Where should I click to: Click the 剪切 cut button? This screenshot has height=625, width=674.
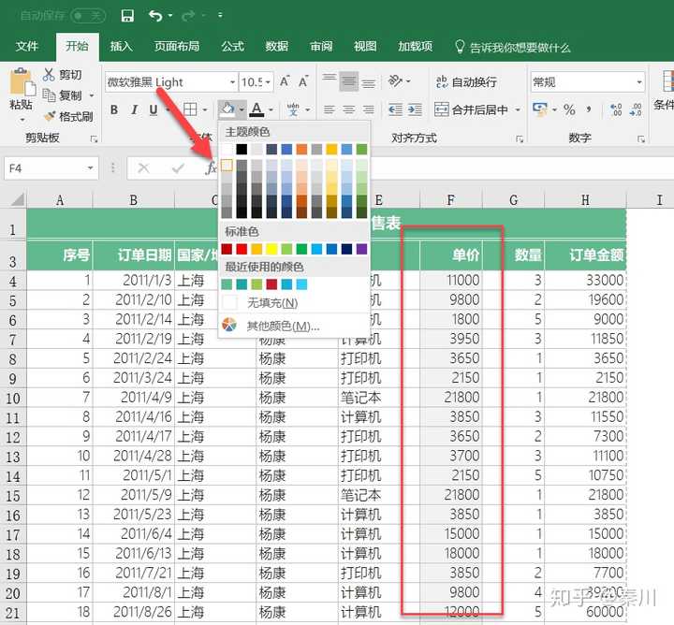[x=63, y=75]
